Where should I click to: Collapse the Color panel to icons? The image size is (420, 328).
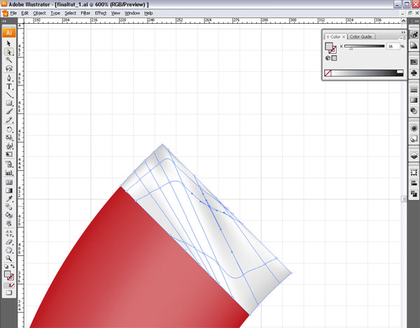tap(403, 32)
